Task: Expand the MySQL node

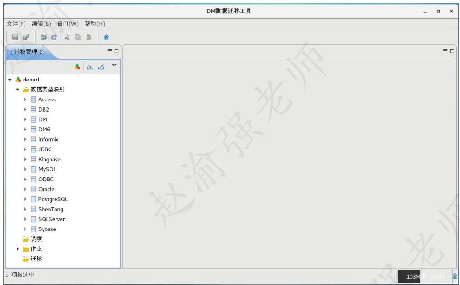Action: [x=25, y=169]
